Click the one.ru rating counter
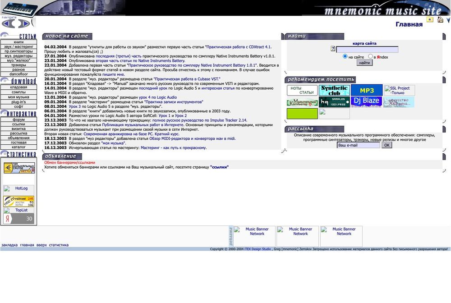This screenshot has width=451, height=303. [18, 201]
